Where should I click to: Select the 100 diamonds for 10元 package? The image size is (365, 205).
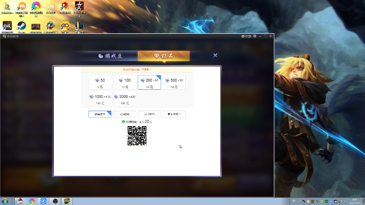click(125, 82)
